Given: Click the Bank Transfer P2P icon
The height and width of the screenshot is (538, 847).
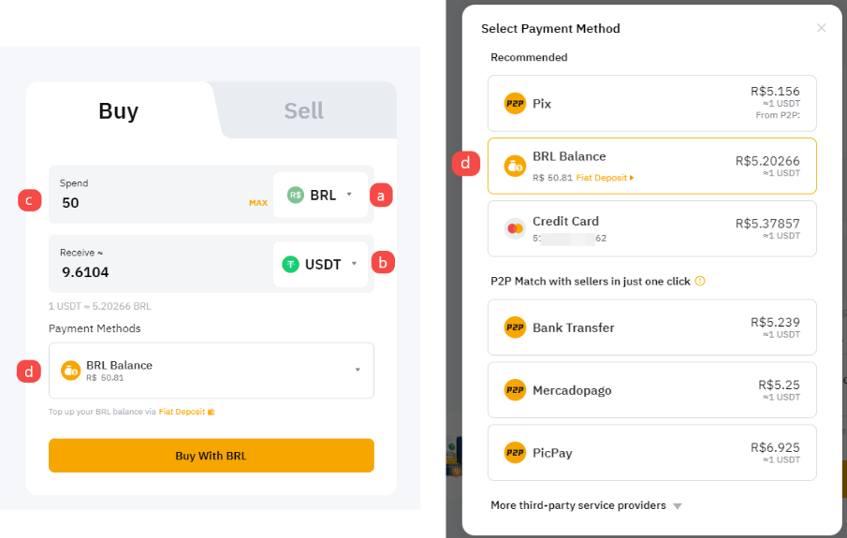Looking at the screenshot, I should point(515,327).
